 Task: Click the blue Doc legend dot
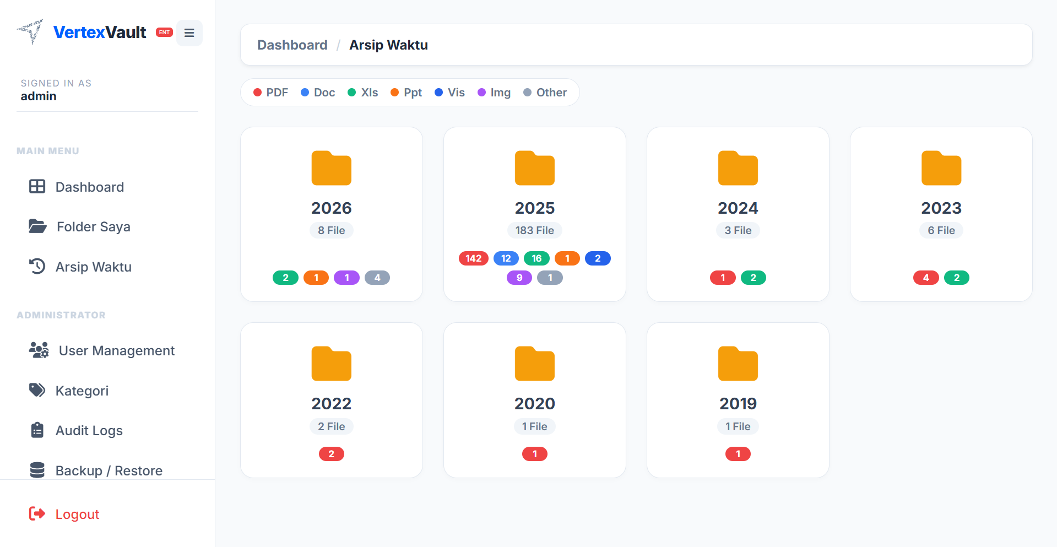(305, 93)
